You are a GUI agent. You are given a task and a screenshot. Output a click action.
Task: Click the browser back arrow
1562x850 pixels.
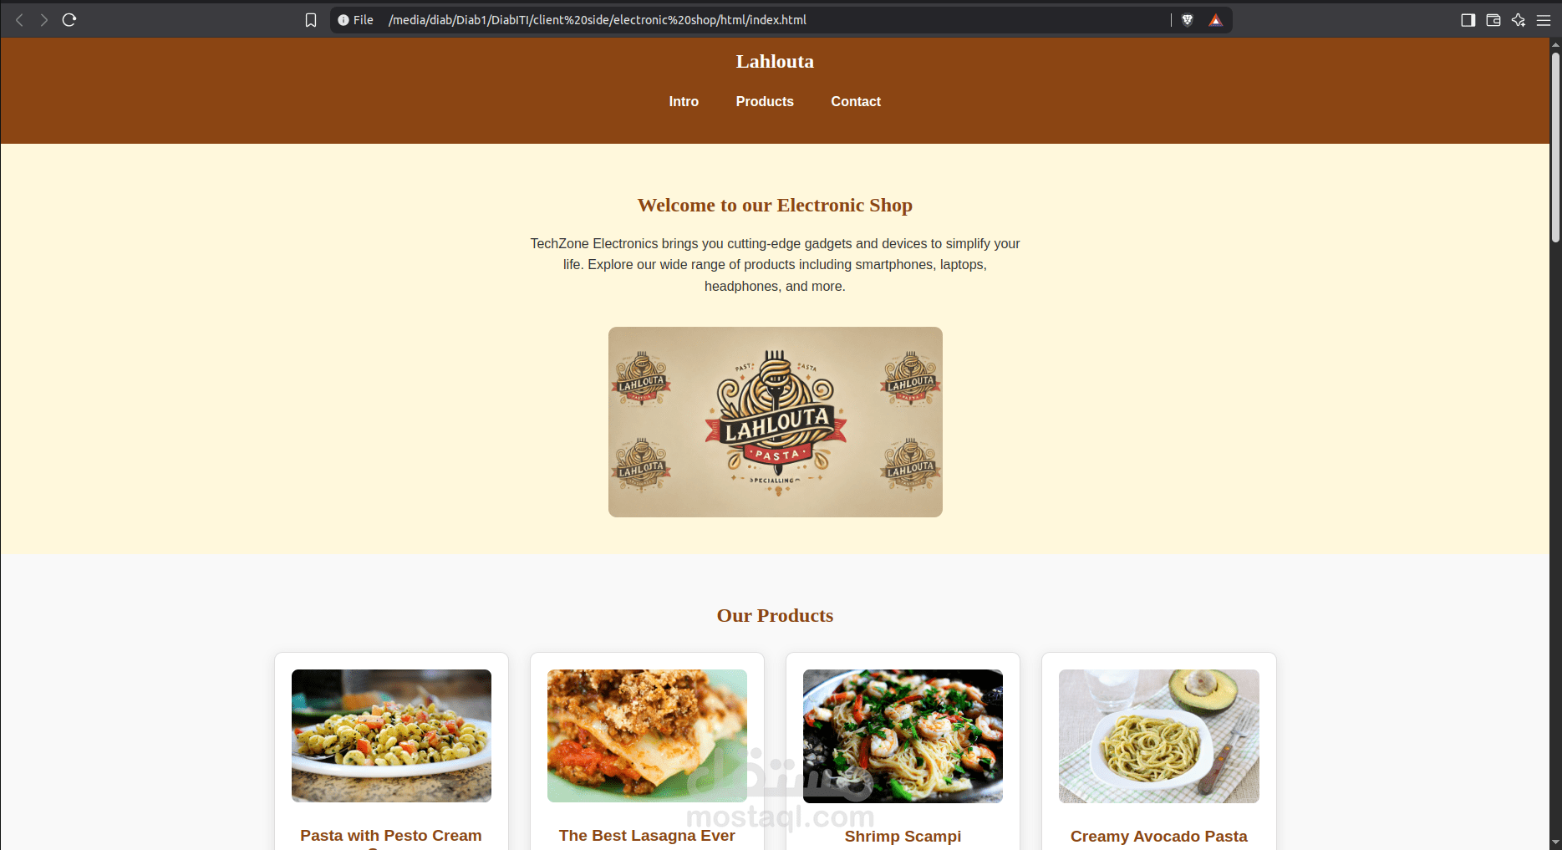[x=19, y=20]
